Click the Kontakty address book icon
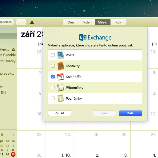The width and height of the screenshot is (158, 158). point(60,66)
